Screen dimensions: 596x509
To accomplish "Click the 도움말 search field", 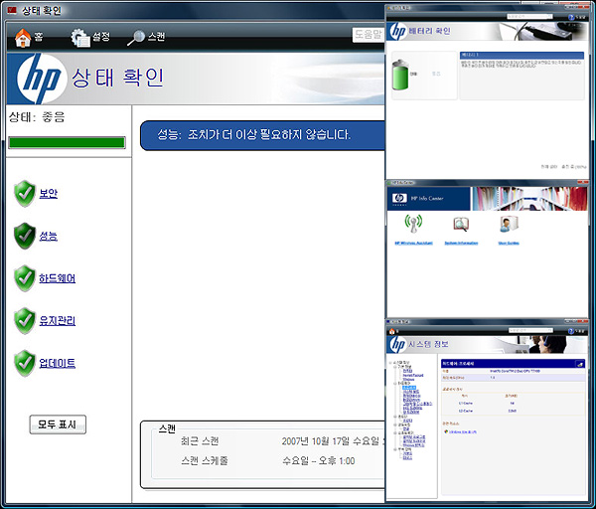I will pos(368,35).
